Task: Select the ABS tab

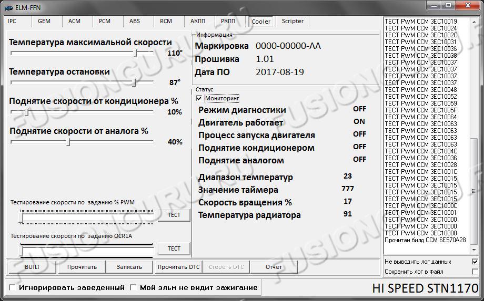Action: [x=135, y=22]
